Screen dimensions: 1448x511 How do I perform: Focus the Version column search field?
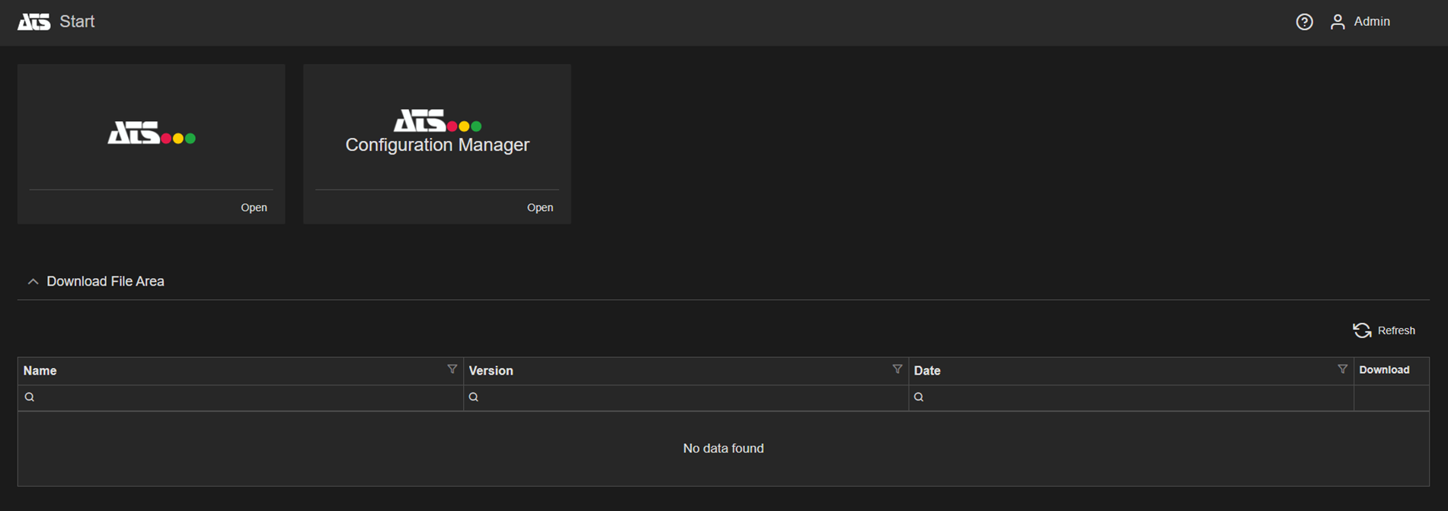click(x=689, y=398)
